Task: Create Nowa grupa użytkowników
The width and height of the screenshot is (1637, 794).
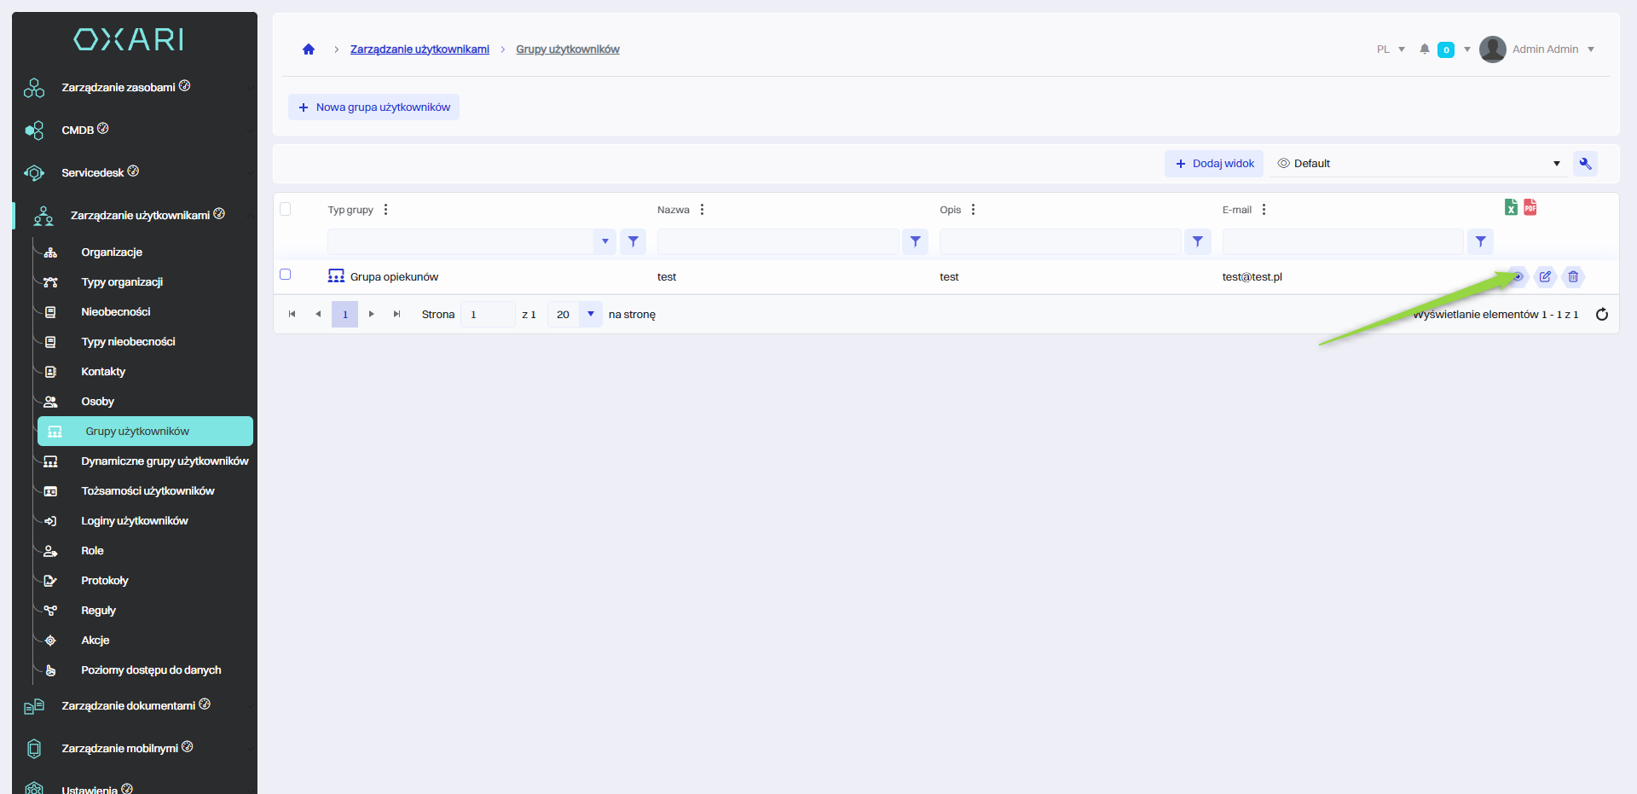Action: pos(373,107)
